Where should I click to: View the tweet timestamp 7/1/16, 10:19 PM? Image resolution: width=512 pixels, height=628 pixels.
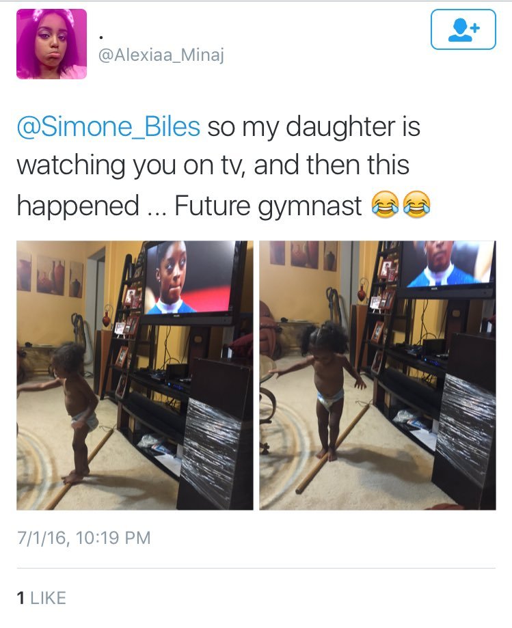pos(83,538)
